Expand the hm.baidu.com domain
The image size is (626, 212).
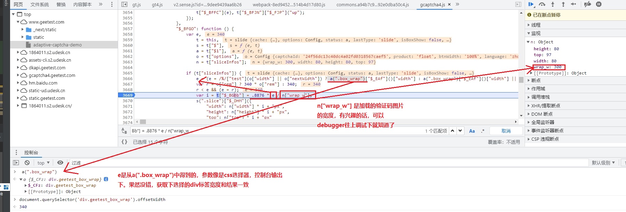[18, 83]
